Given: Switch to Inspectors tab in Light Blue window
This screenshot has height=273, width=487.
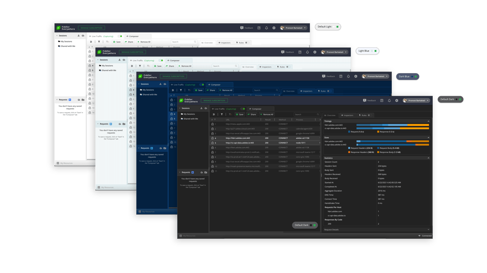Looking at the screenshot, I should click(265, 67).
